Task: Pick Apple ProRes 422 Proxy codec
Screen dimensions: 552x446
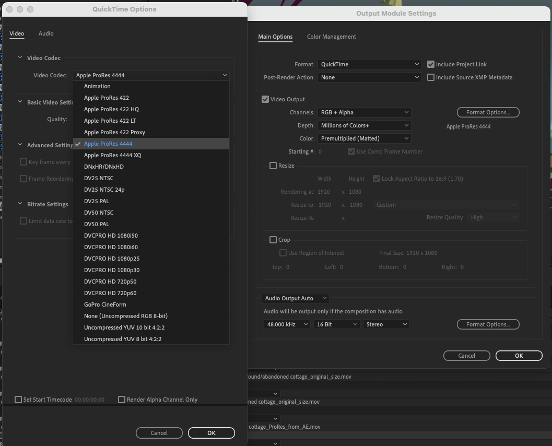Action: [x=151, y=132]
